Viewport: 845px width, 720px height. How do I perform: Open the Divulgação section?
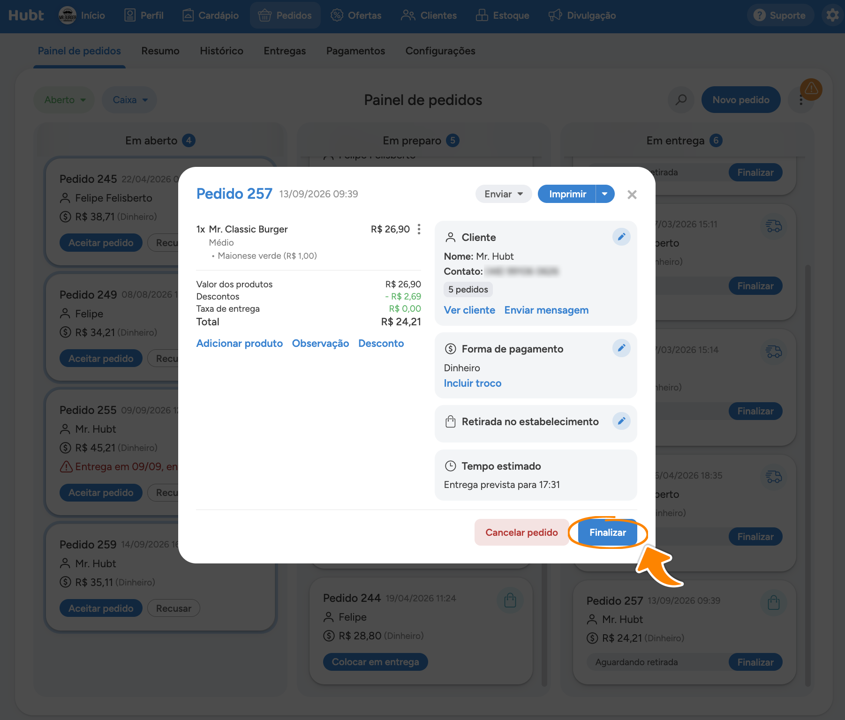[582, 15]
